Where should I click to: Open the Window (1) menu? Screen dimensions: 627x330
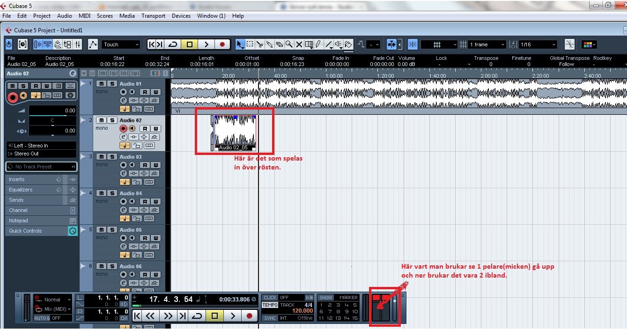point(211,15)
